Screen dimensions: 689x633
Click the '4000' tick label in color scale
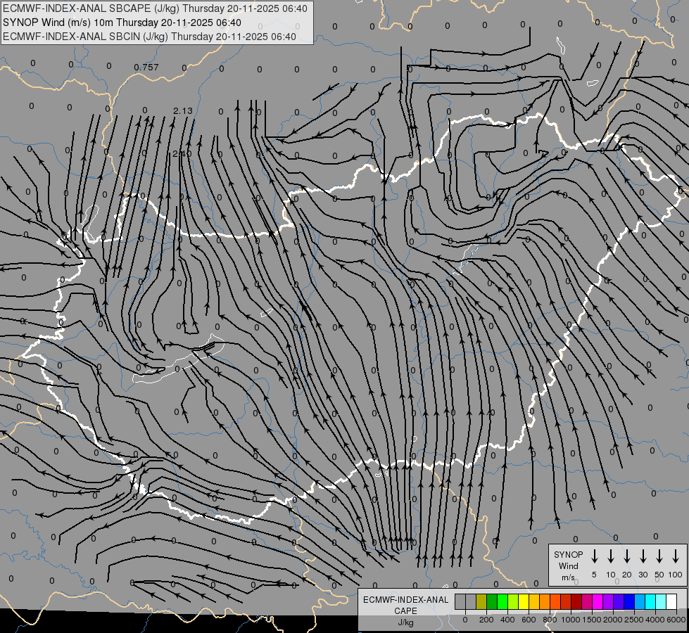[x=655, y=620]
